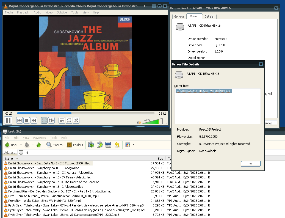Viewport: 285px width, 218px height.
Task: Click Copy To toolbar icon
Action: (100, 145)
